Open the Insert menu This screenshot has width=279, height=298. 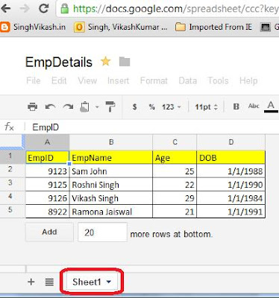118,80
